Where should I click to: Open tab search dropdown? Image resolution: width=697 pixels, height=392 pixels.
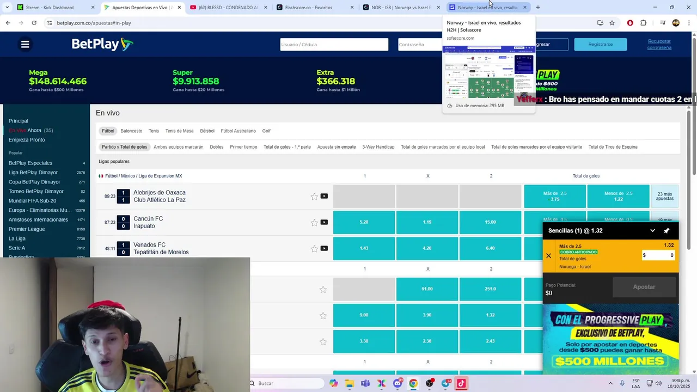coord(7,8)
